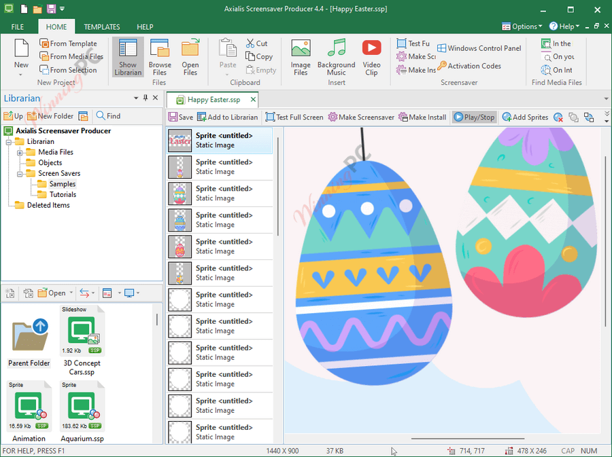Open Windows Control Panel option
The height and width of the screenshot is (457, 612).
pos(479,48)
